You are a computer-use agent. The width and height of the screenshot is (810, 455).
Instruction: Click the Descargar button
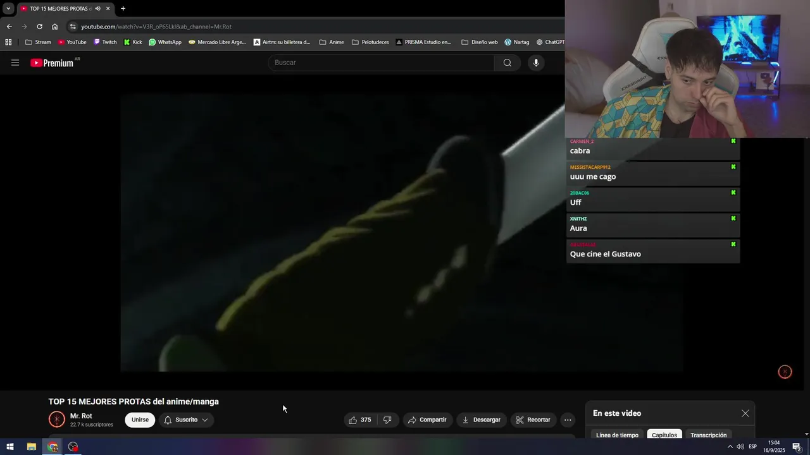tap(481, 420)
